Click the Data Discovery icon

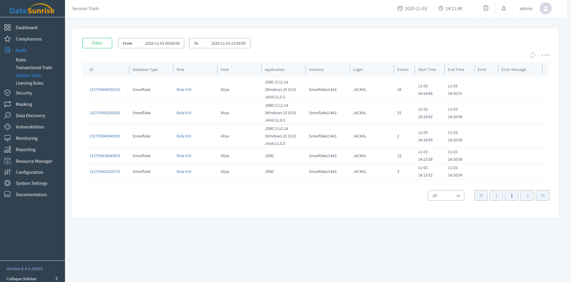tap(7, 116)
